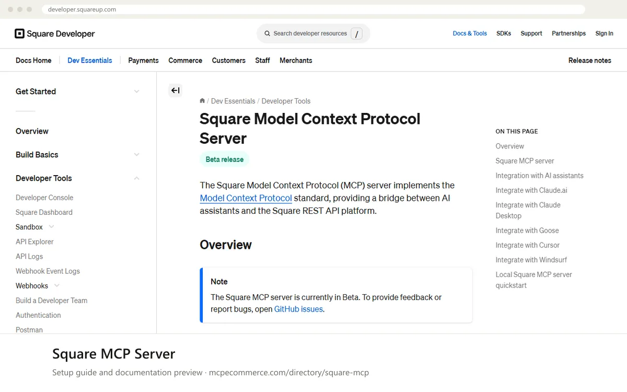Click the Build Basics sidebar heading
This screenshot has height=392, width=627.
coord(37,155)
